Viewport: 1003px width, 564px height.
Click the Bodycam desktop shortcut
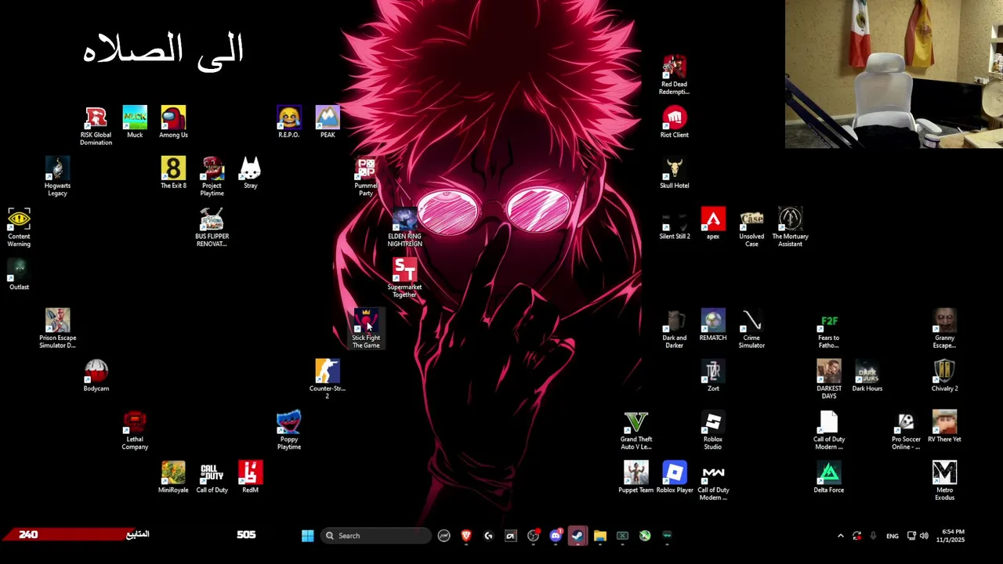(96, 376)
